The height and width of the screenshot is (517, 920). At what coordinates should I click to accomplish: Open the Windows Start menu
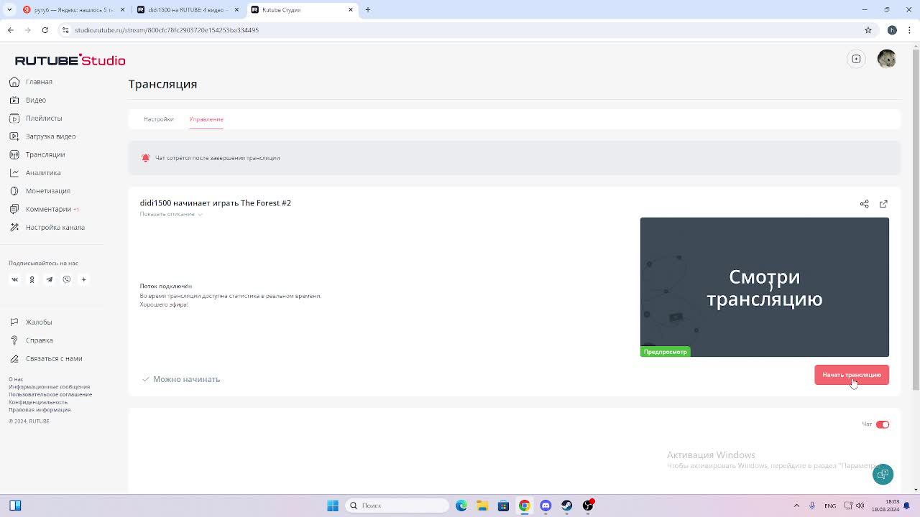tap(333, 506)
